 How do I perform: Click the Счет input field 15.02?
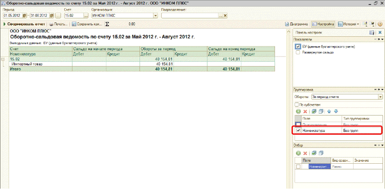(73, 16)
